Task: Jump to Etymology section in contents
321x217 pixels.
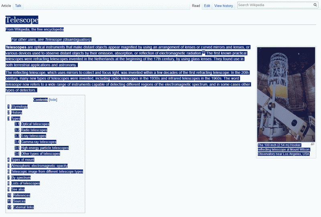Action: point(19,106)
